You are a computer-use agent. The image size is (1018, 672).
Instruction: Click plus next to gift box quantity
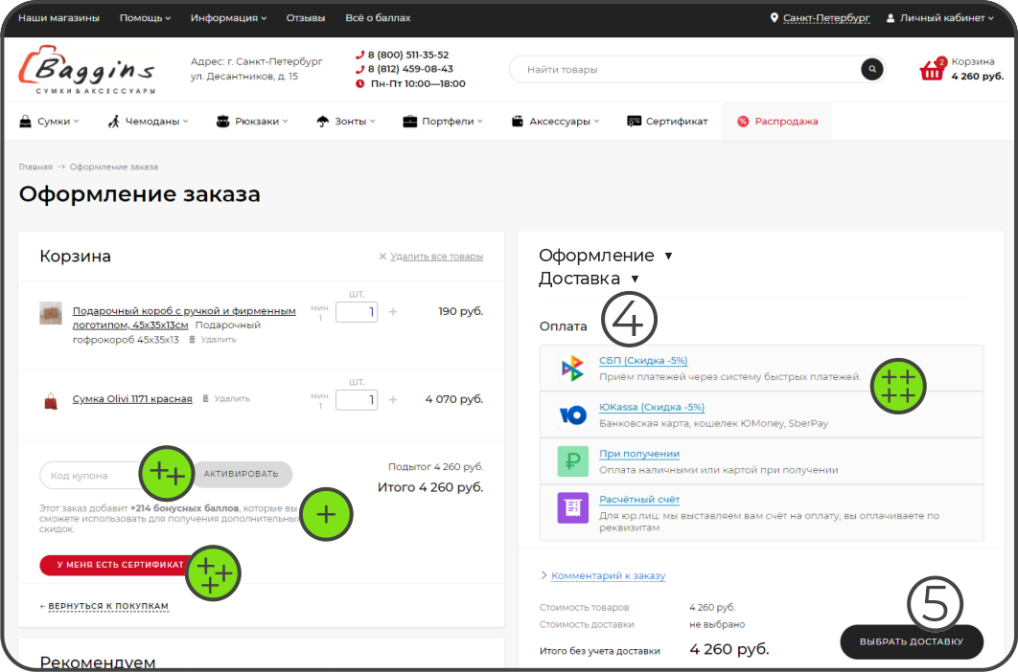point(393,311)
